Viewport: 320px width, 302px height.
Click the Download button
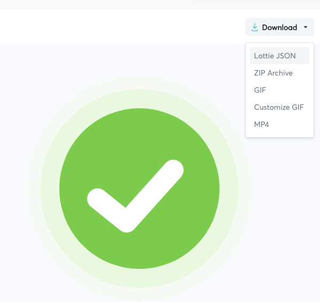tap(279, 27)
